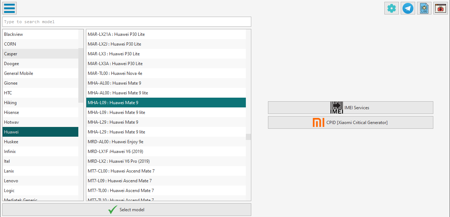Image resolution: width=450 pixels, height=217 pixels.
Task: Select Hotwav brand
Action: coord(40,122)
